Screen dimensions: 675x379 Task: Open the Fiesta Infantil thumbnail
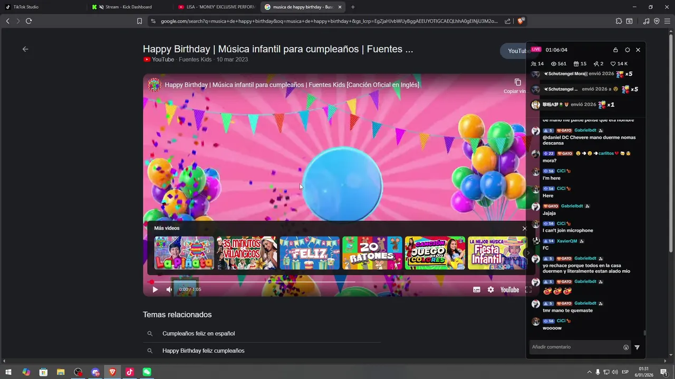497,253
